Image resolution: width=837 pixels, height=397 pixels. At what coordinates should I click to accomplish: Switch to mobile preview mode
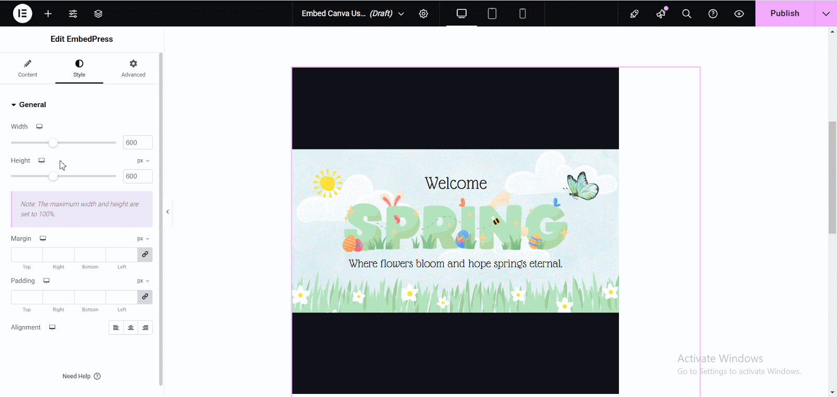click(x=523, y=14)
